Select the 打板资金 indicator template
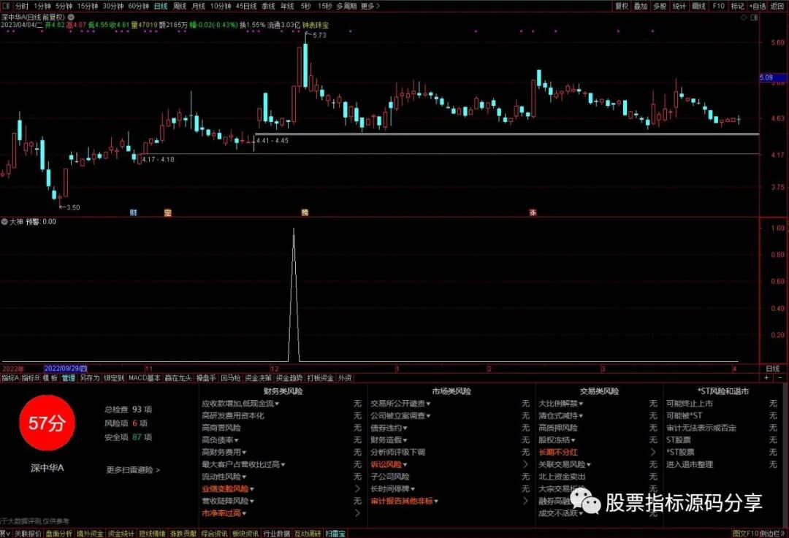 tap(321, 377)
